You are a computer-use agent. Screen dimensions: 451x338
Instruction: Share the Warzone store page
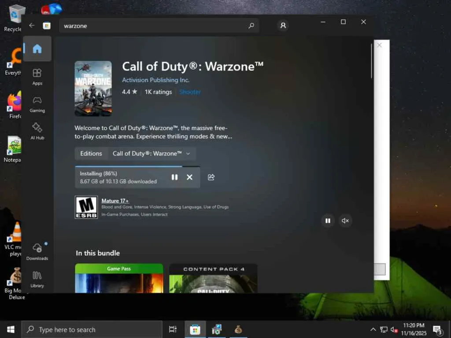click(x=211, y=177)
